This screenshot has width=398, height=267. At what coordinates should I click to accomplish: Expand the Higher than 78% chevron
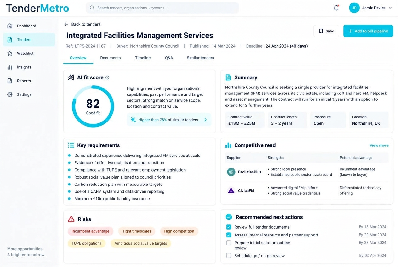[x=206, y=120]
